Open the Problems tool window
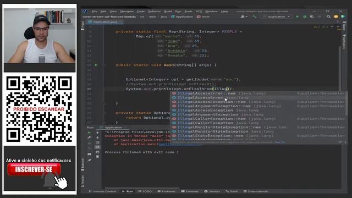352x198 pixels. tap(166, 191)
